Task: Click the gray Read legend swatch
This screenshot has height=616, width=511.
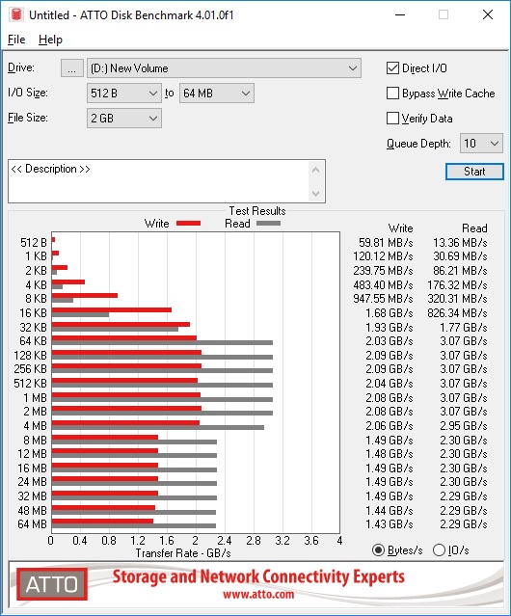Action: click(x=268, y=223)
